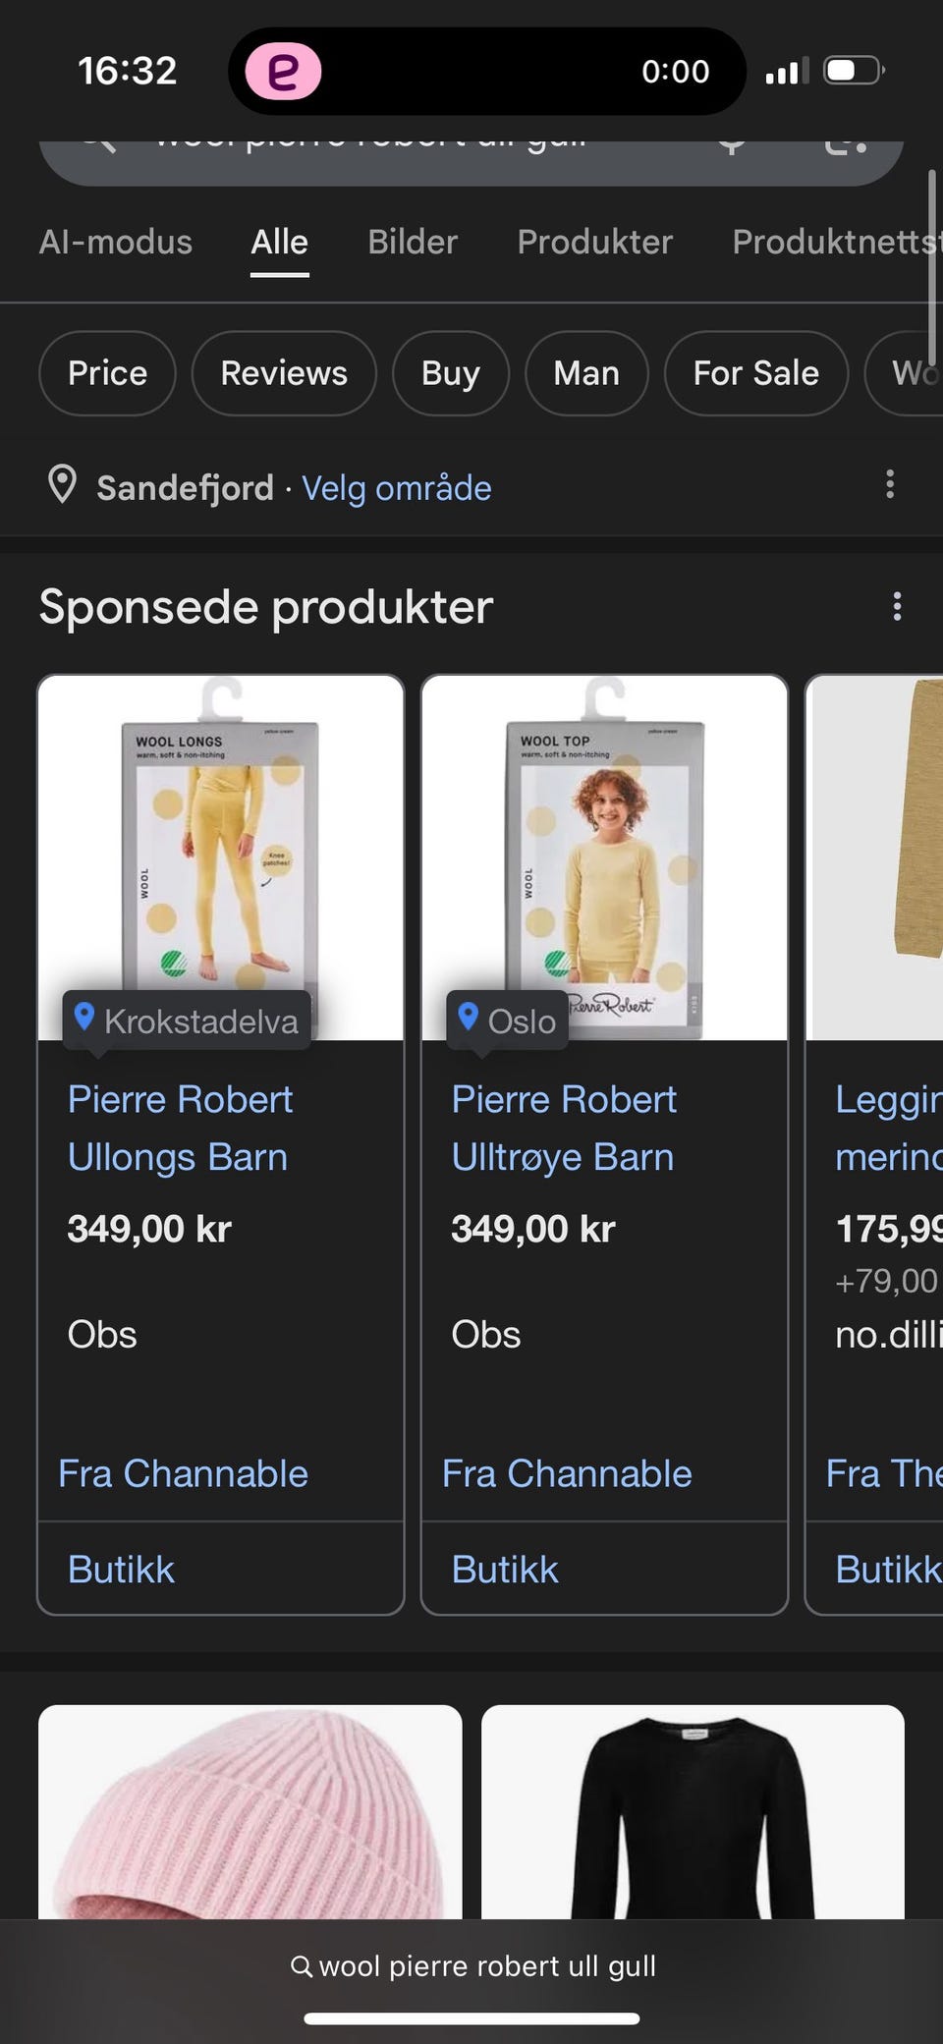This screenshot has width=943, height=2044.
Task: Open the AI-modus tab
Action: click(116, 242)
